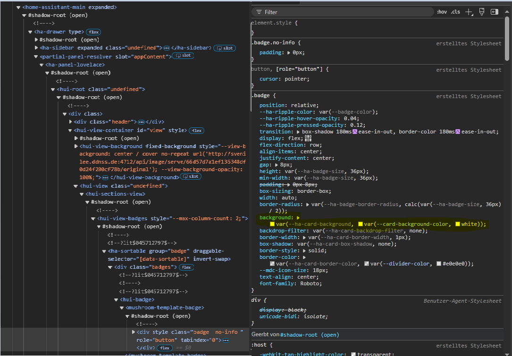The height and width of the screenshot is (356, 512).
Task: Select the hui-sections-view tree node
Action: coord(115,194)
